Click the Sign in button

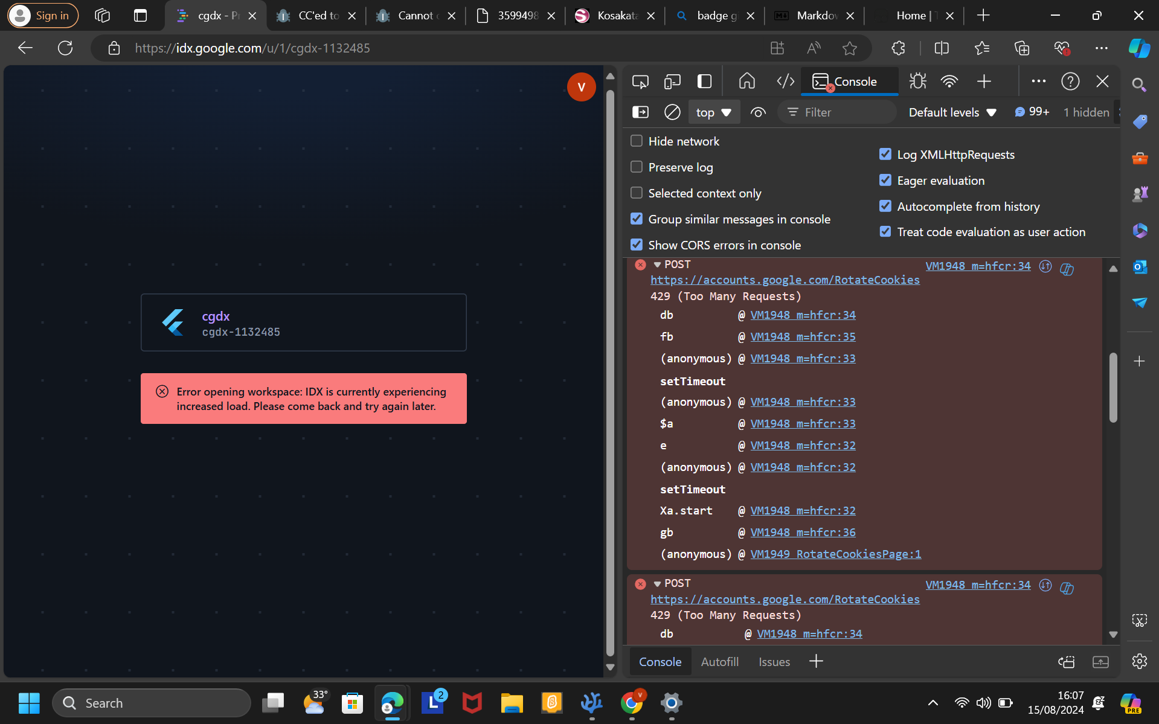pos(43,16)
